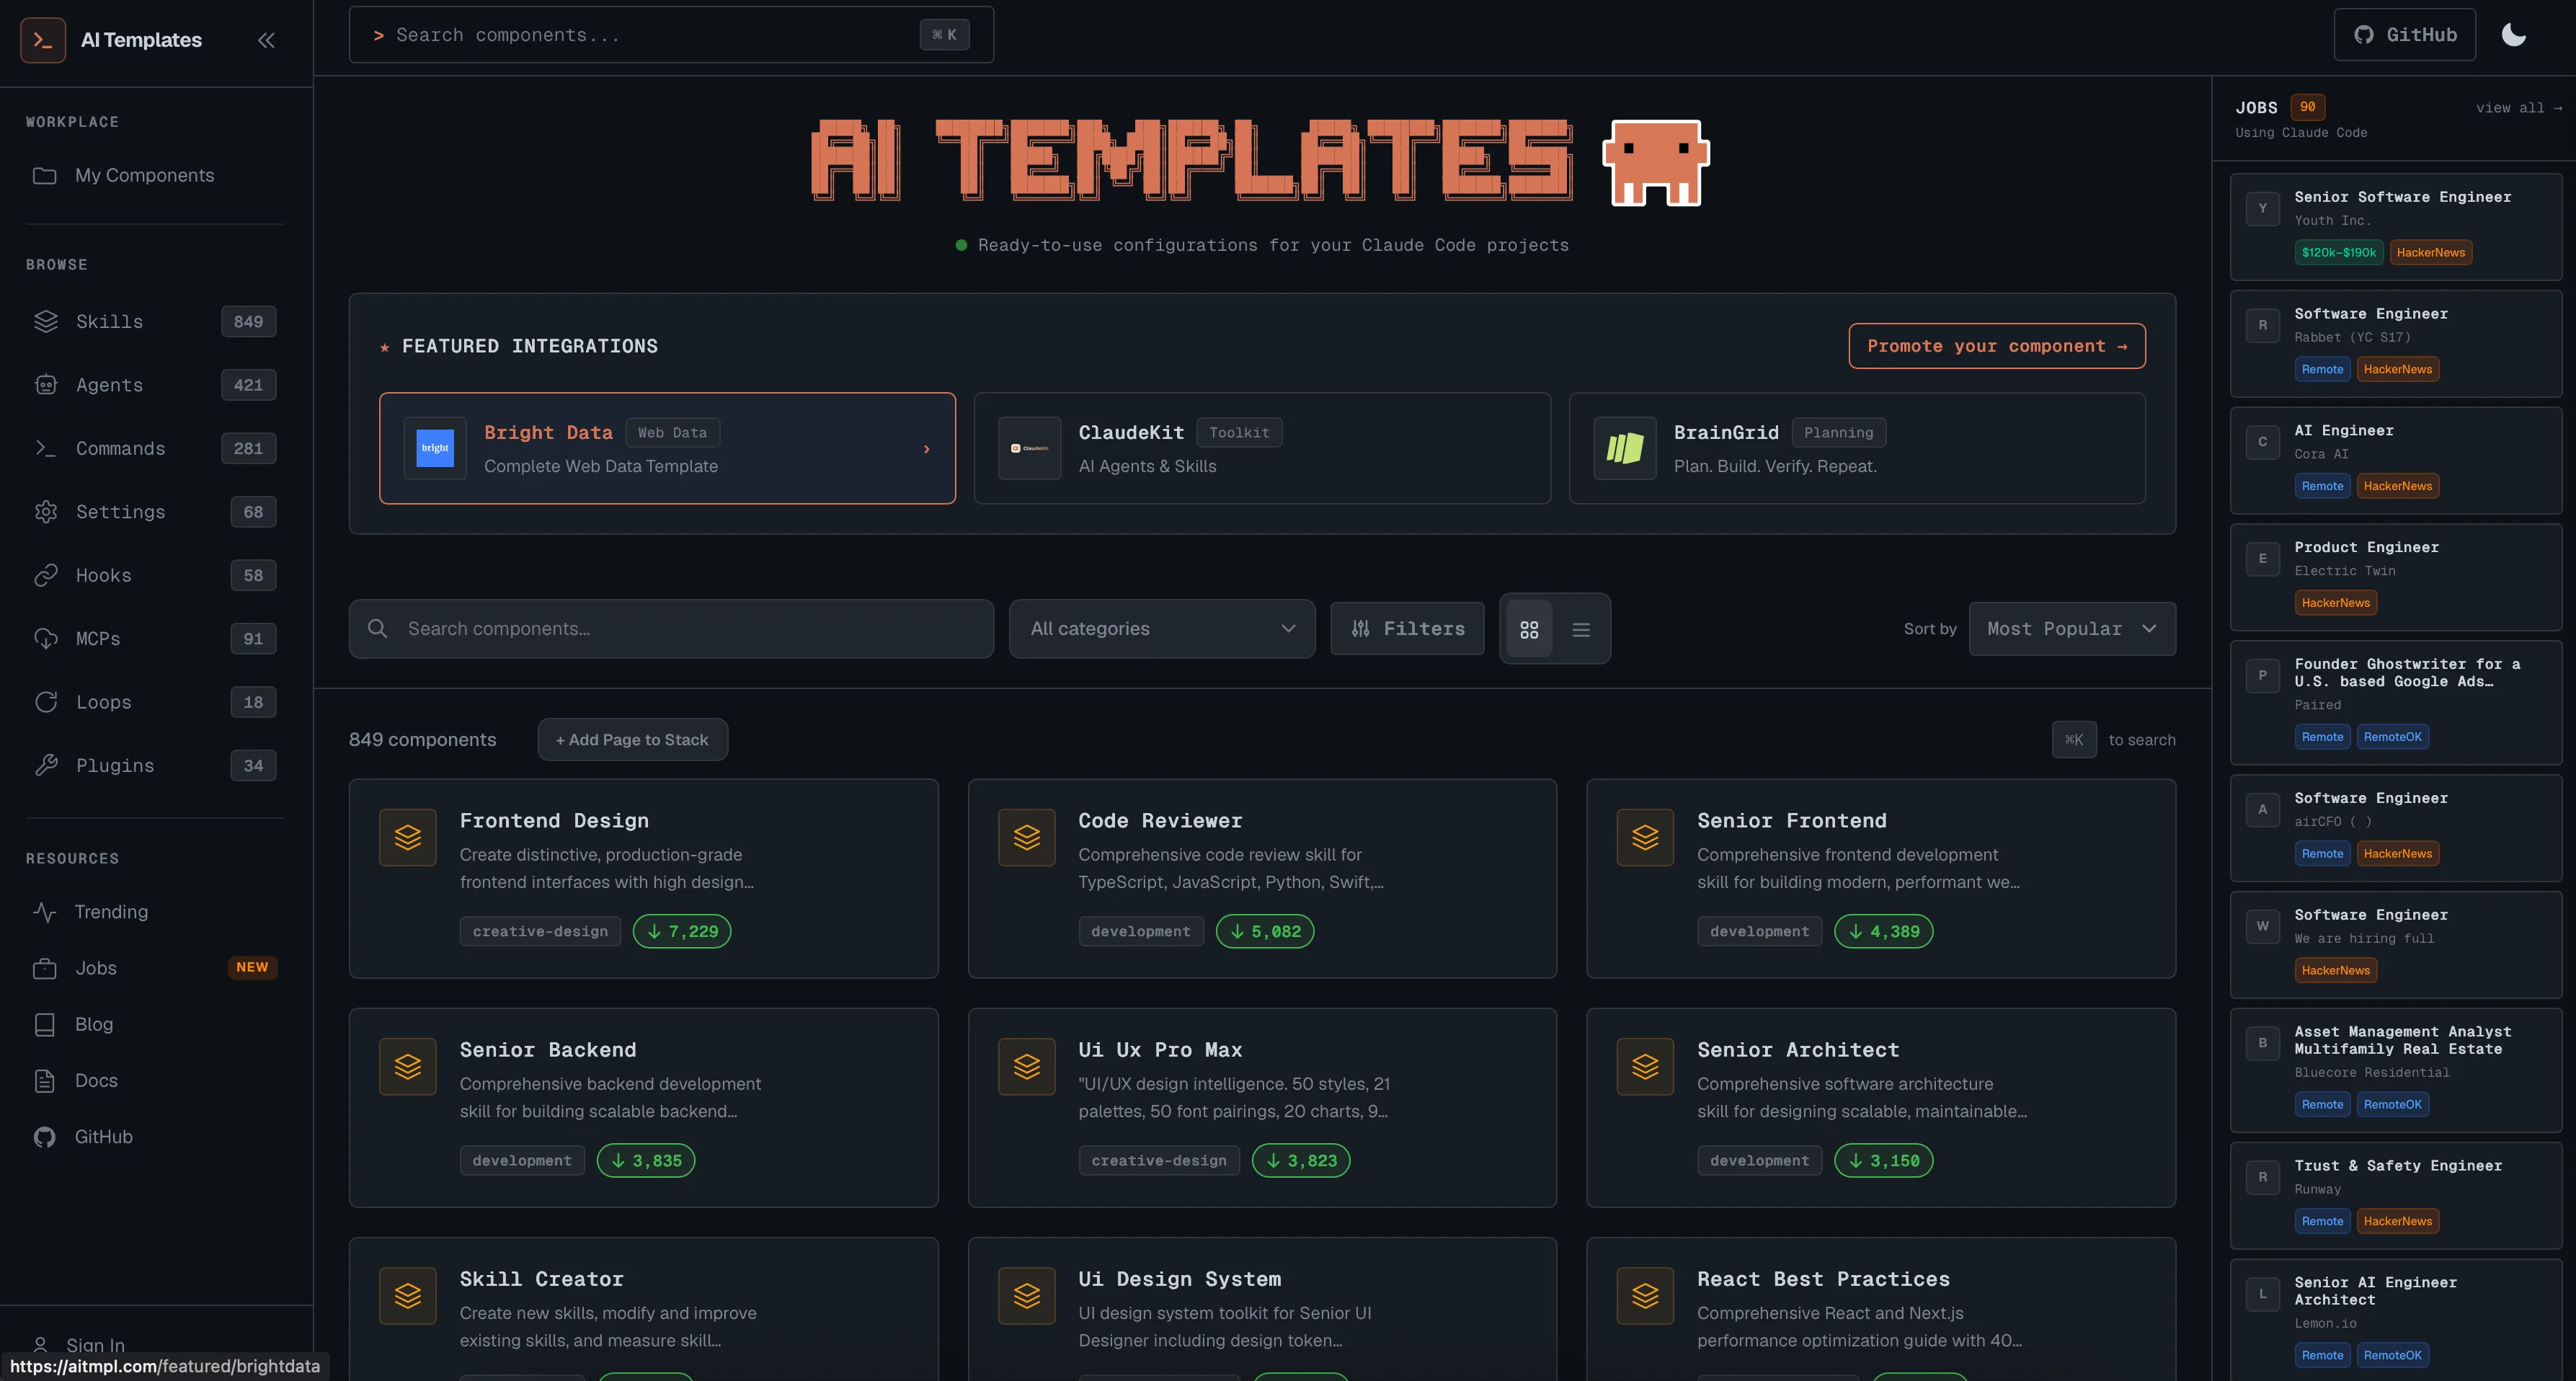Click the Plugins wrench icon
Image resolution: width=2576 pixels, height=1381 pixels.
(46, 765)
